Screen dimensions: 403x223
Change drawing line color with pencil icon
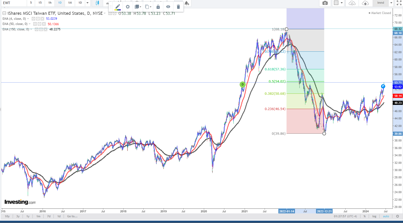[118, 7]
